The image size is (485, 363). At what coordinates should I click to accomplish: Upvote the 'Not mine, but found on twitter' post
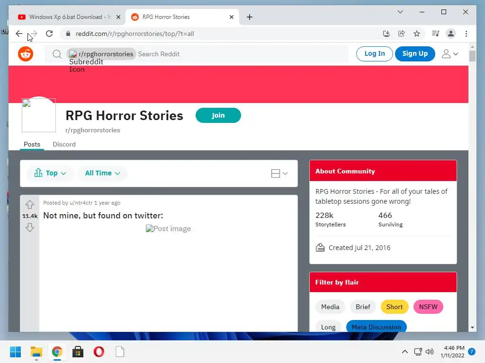pyautogui.click(x=30, y=204)
